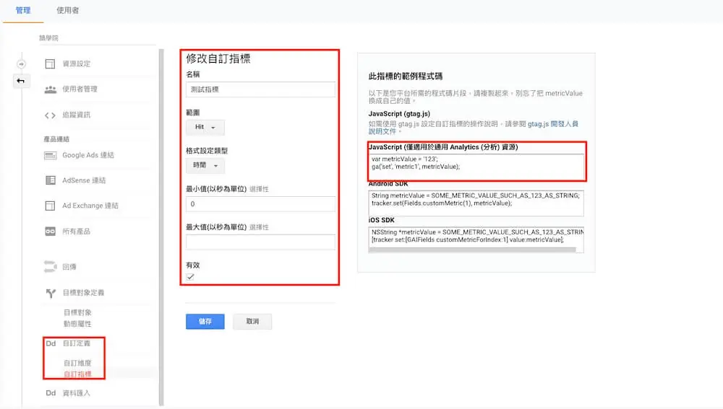Click the Ad Exchange 連結 icon
Image resolution: width=723 pixels, height=409 pixels.
[x=51, y=206]
